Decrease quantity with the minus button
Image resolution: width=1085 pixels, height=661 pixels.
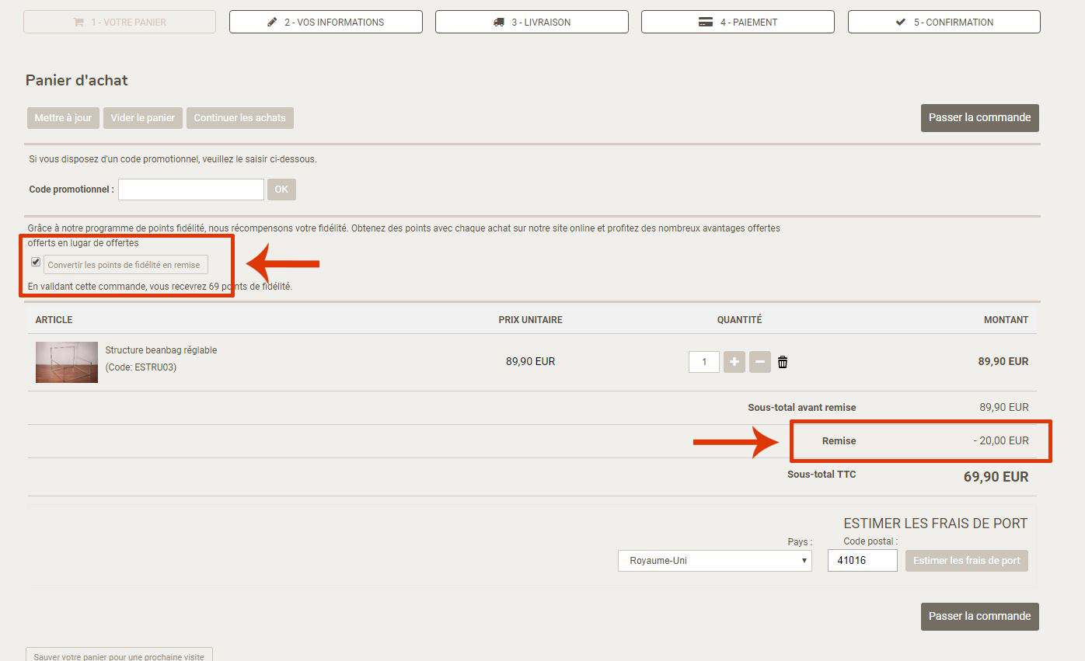[x=760, y=362]
